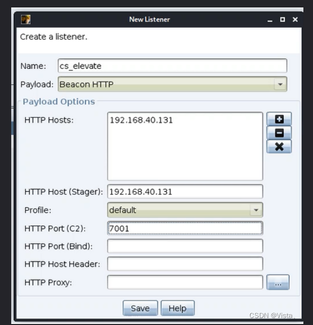Close the New Listener dialog
Image resolution: width=313 pixels, height=325 pixels.
(x=295, y=20)
